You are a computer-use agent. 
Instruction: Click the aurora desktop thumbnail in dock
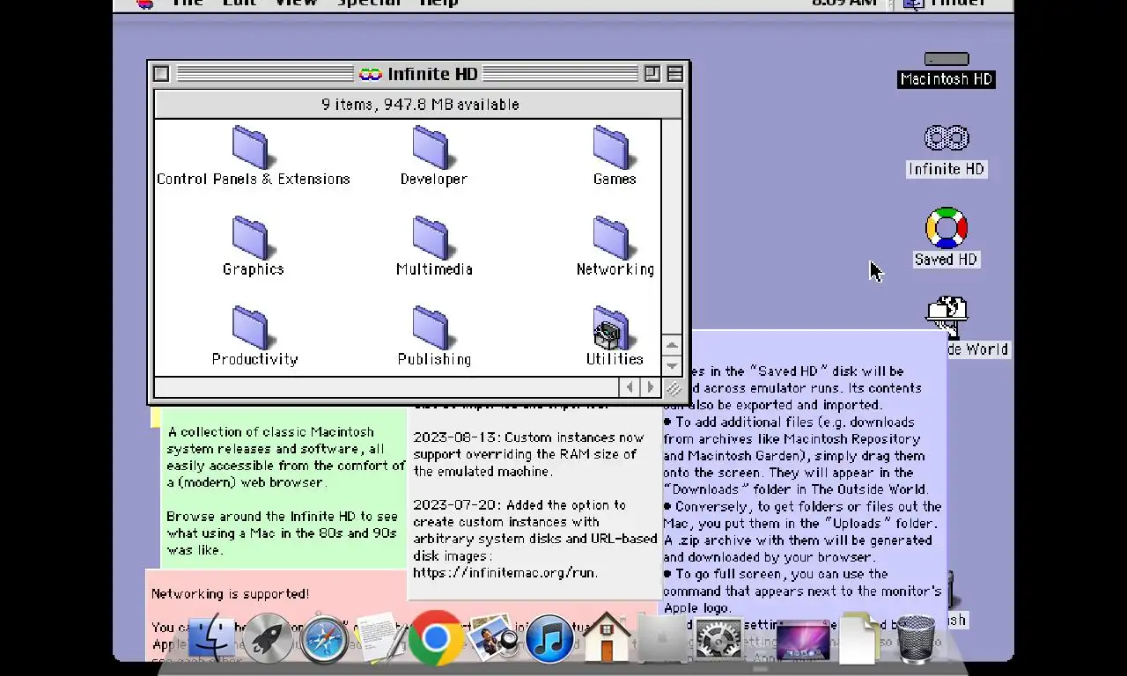point(802,642)
